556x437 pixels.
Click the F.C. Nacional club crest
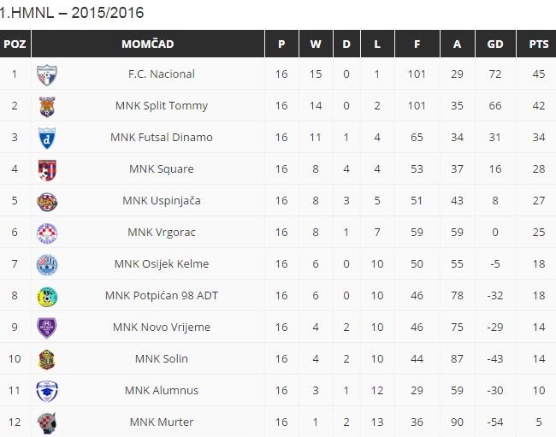click(47, 74)
